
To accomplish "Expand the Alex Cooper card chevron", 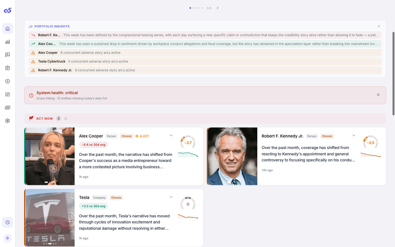I will click(171, 136).
